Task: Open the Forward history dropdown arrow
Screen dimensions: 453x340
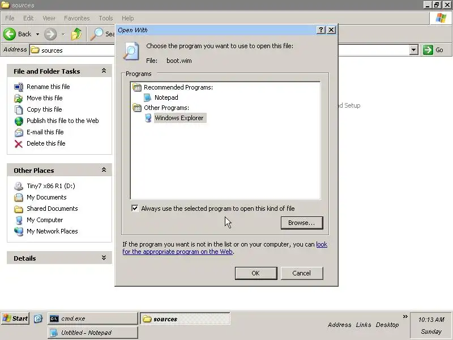Action: click(x=63, y=34)
